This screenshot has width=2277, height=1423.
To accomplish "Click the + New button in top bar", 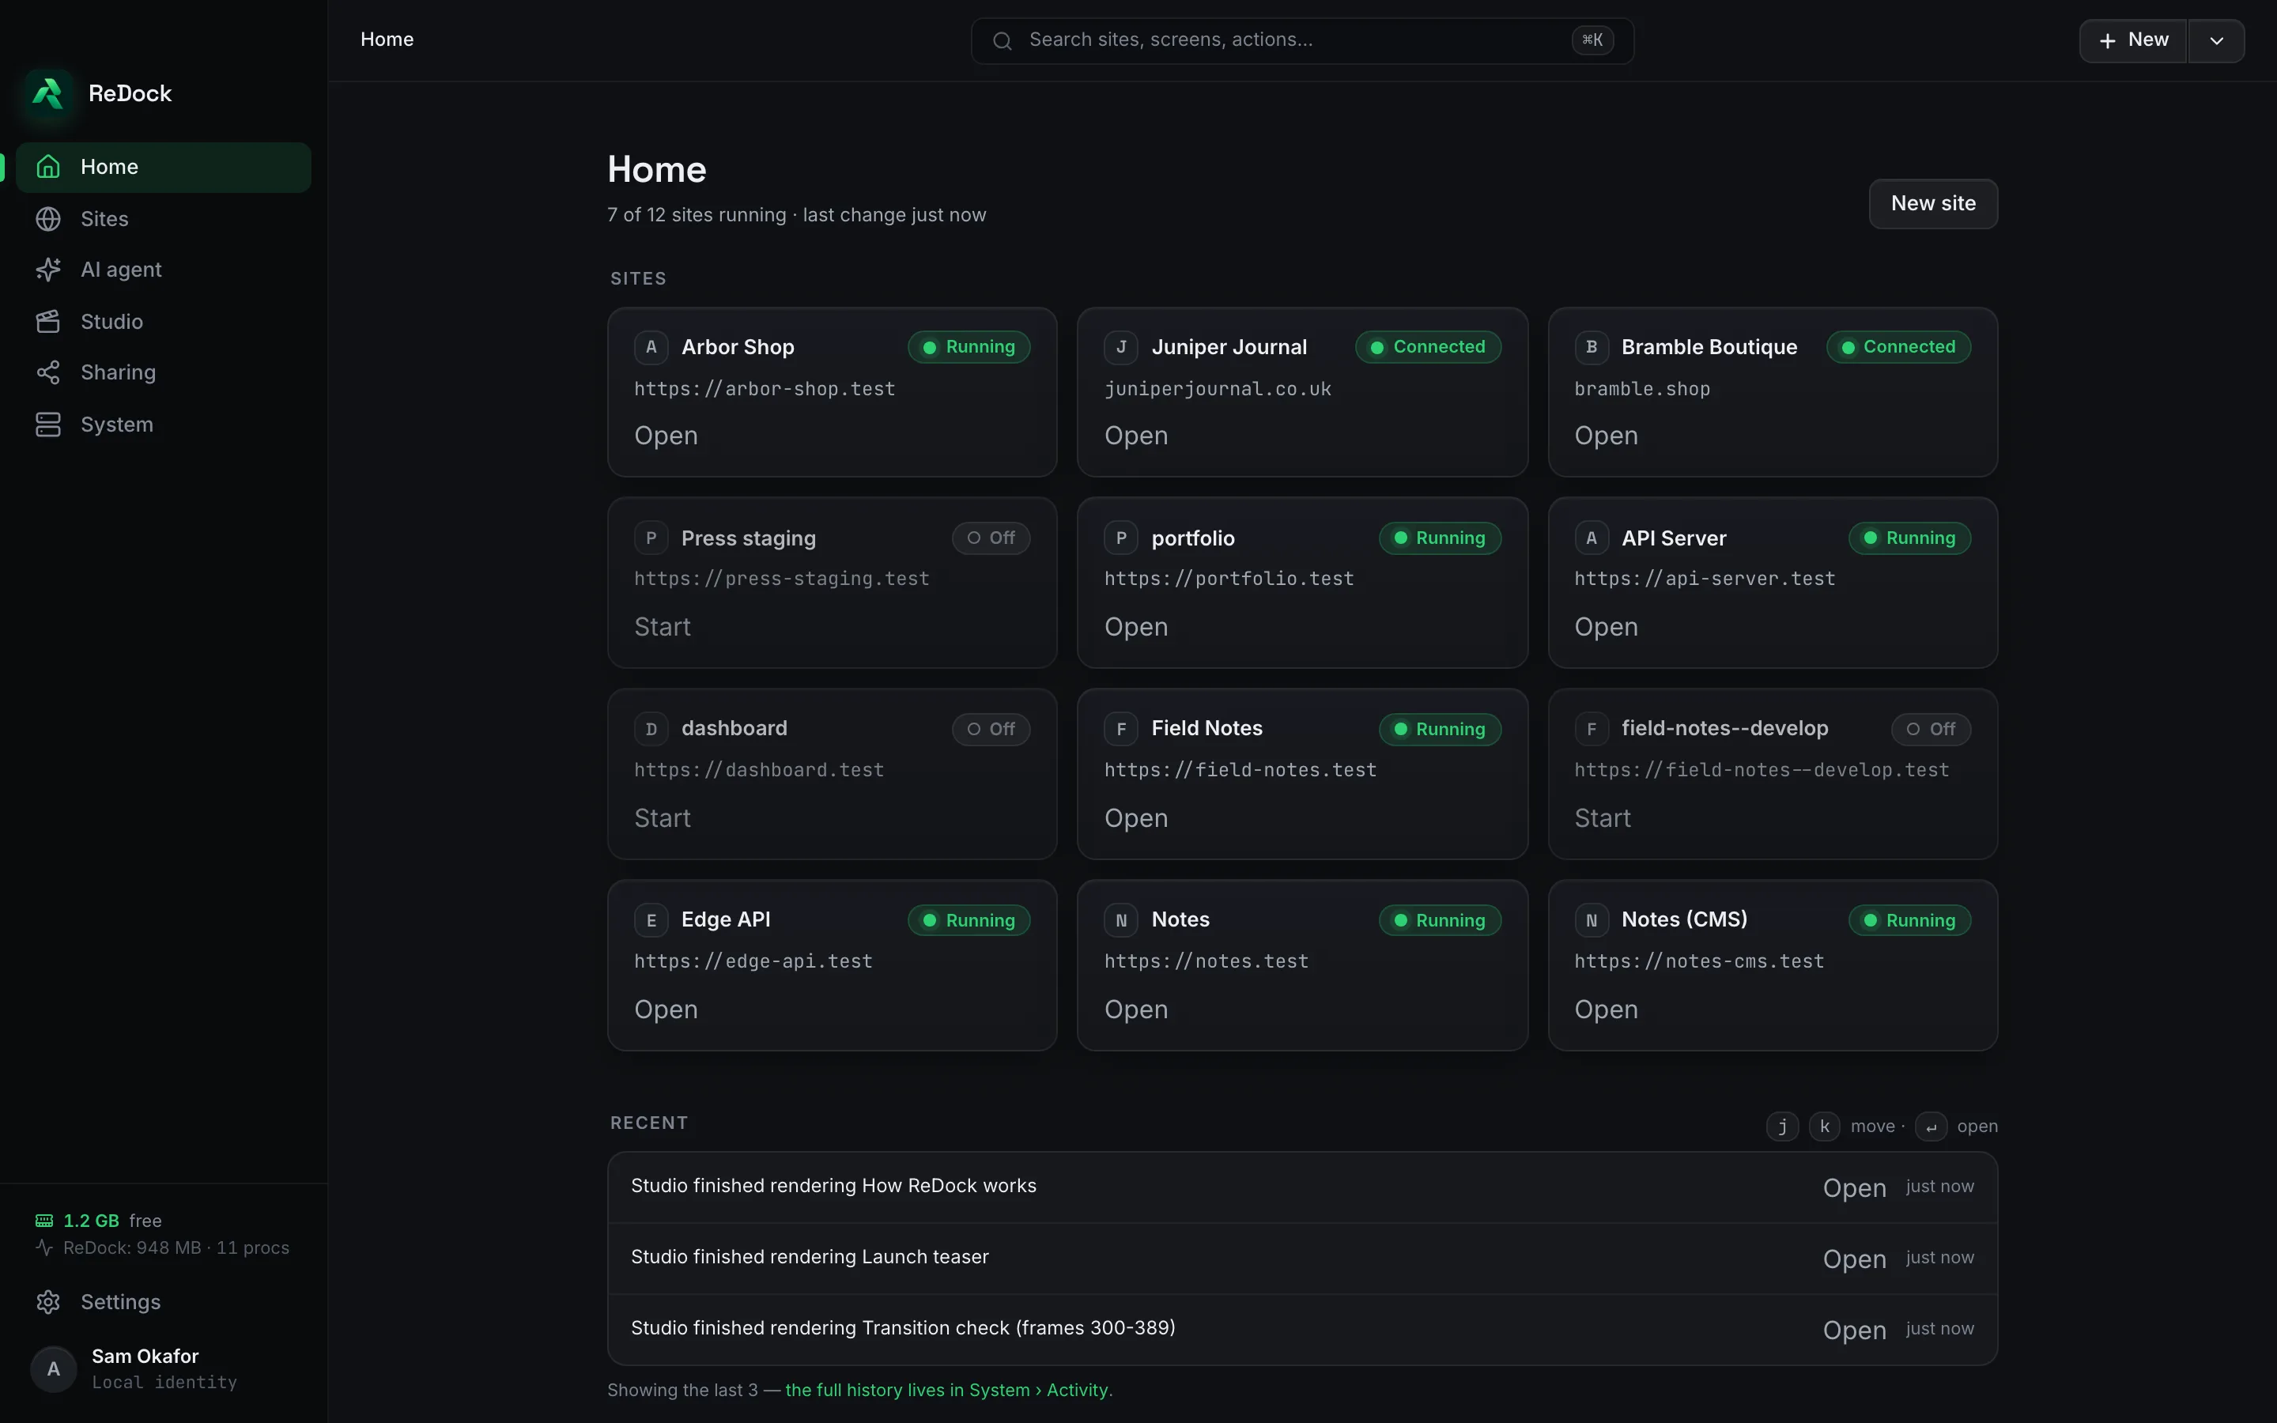I will coord(2132,40).
